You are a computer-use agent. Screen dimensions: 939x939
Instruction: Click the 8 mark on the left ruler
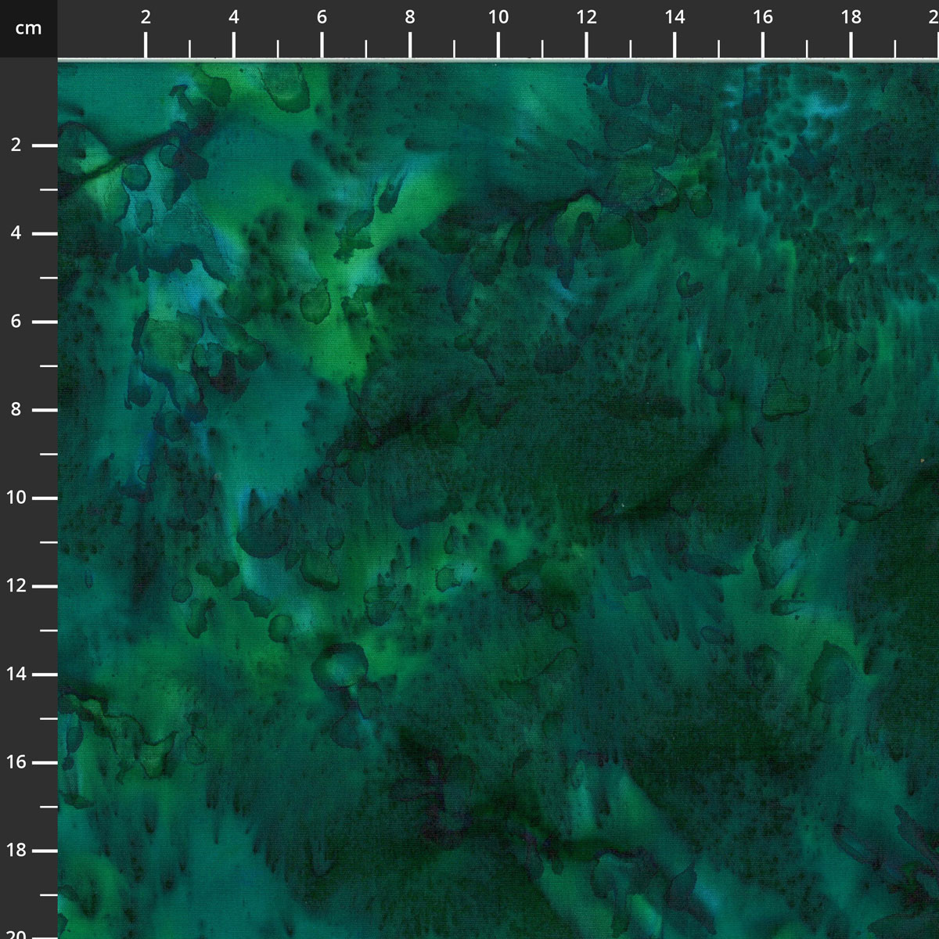(x=16, y=409)
